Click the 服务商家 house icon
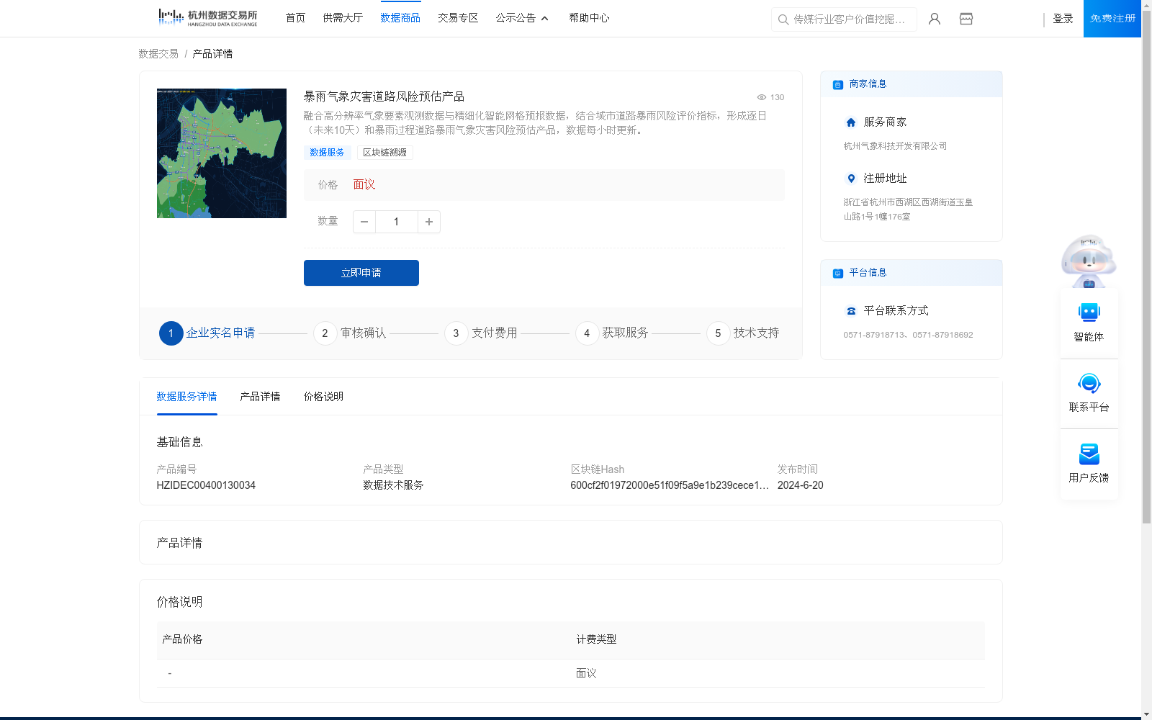The height and width of the screenshot is (720, 1152). coord(851,122)
